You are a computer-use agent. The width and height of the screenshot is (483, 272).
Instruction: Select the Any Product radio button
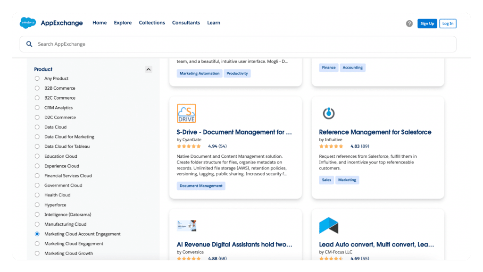coord(37,78)
